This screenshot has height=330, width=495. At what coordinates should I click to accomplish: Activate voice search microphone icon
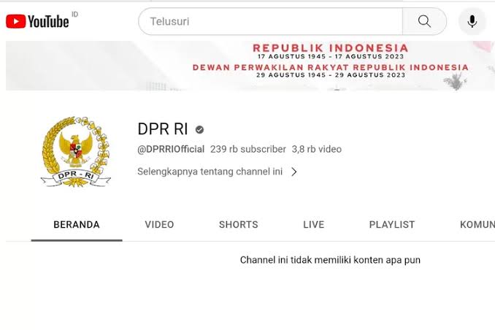tap(472, 21)
